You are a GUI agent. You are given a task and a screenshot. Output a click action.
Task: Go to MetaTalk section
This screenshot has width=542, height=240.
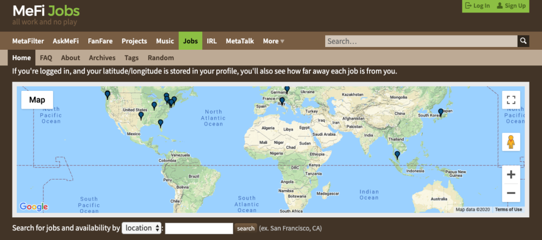(x=240, y=41)
